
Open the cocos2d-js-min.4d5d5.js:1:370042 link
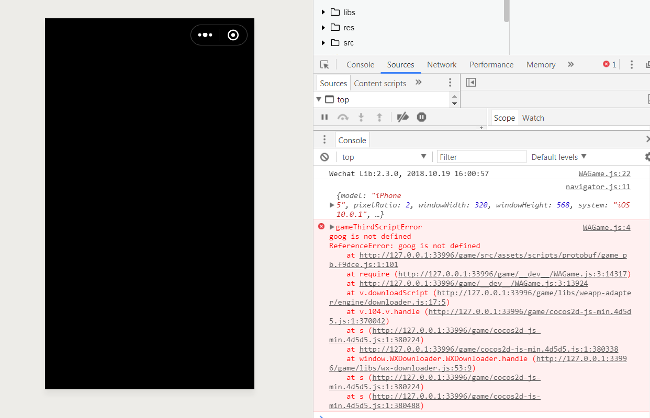[x=480, y=316]
